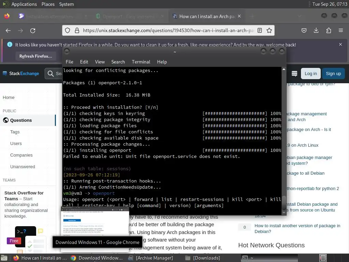Open the terminal Edit menu
Image resolution: width=349 pixels, height=262 pixels.
(84, 62)
